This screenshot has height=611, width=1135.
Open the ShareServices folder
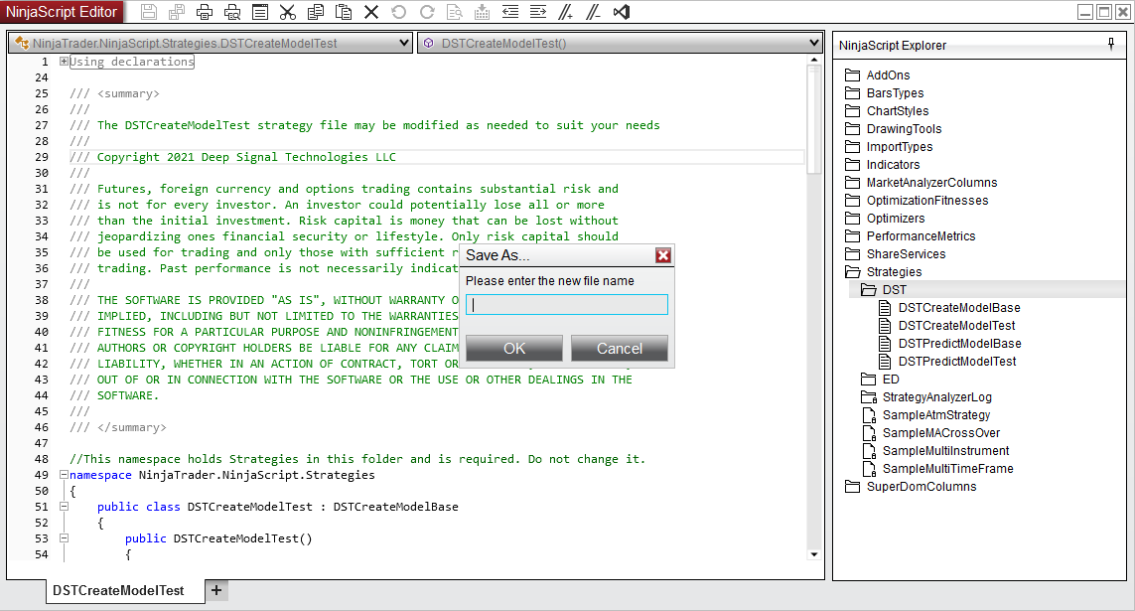click(x=896, y=254)
